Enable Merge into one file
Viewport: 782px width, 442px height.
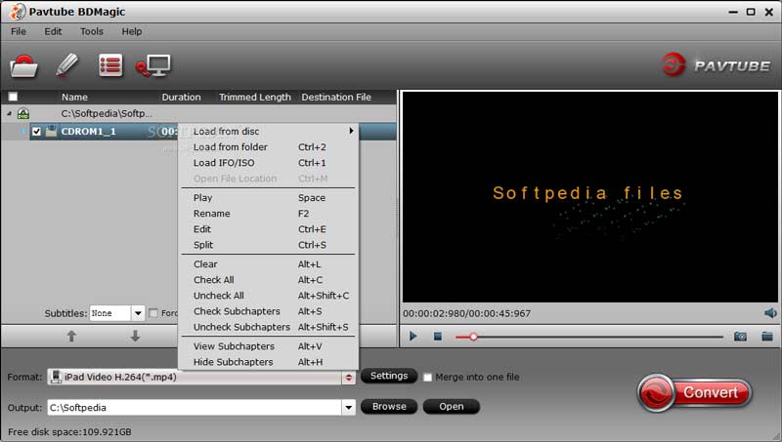(428, 378)
